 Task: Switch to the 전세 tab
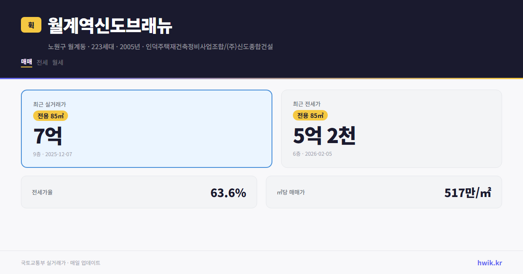41,62
